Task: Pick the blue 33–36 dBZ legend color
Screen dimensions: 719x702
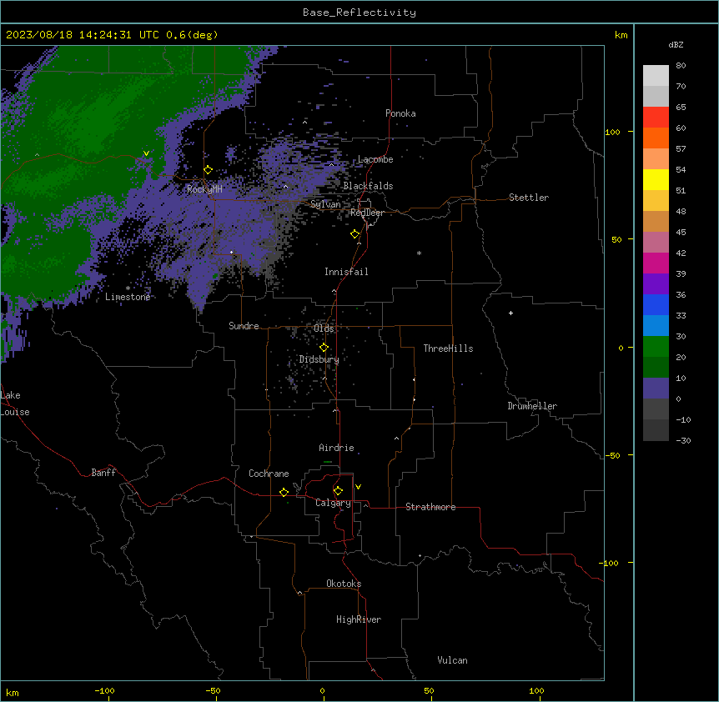Action: coord(656,304)
